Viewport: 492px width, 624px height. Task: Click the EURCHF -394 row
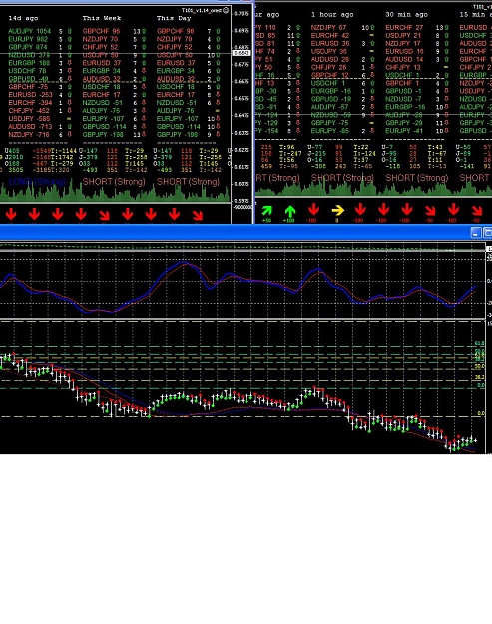tap(40, 103)
